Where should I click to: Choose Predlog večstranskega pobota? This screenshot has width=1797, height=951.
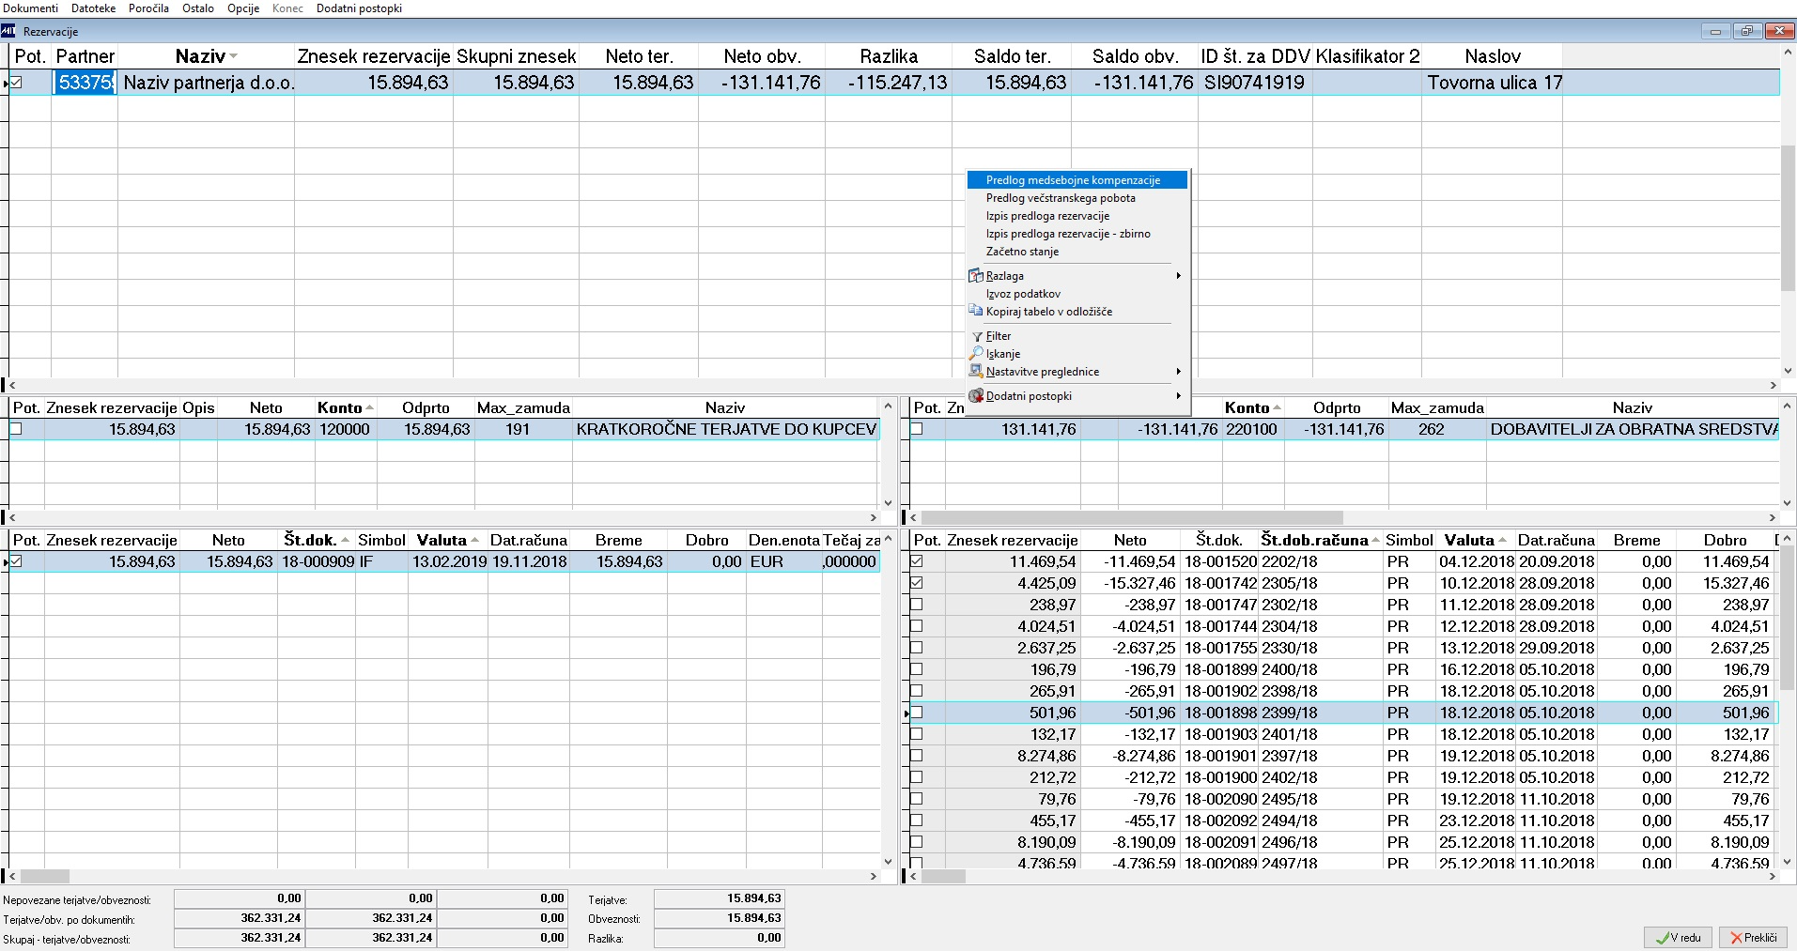[x=1077, y=198]
